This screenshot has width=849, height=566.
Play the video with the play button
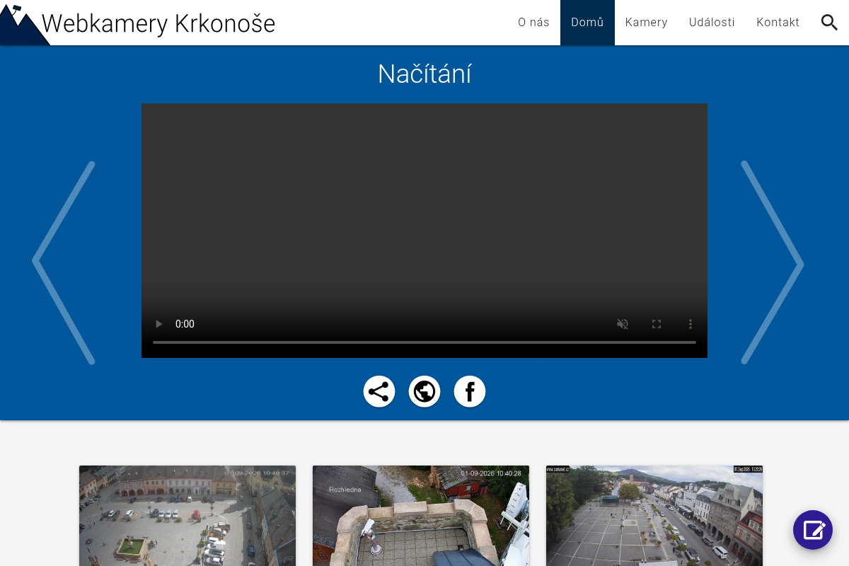pyautogui.click(x=159, y=324)
